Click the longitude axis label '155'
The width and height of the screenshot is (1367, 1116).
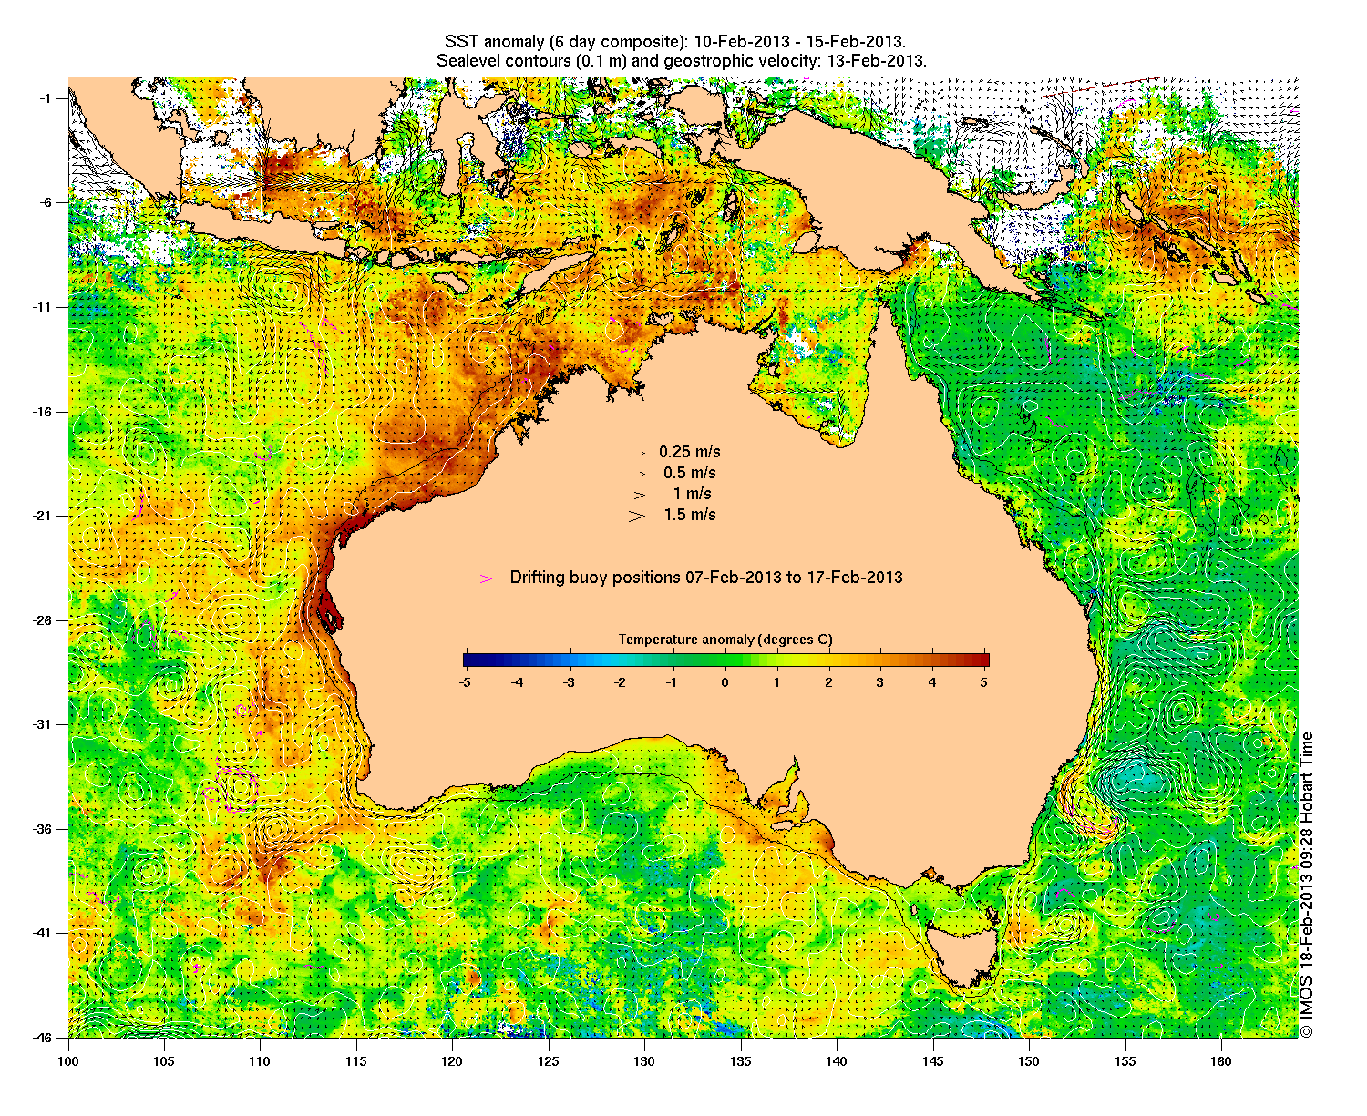tap(1125, 1061)
